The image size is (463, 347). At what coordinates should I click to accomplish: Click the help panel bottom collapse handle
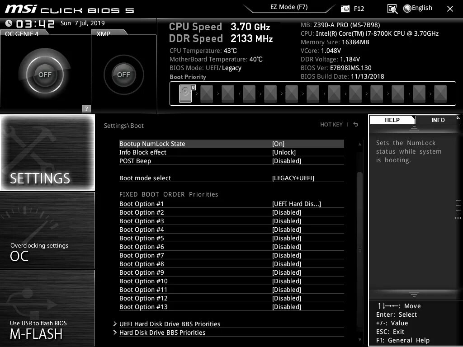point(414,294)
